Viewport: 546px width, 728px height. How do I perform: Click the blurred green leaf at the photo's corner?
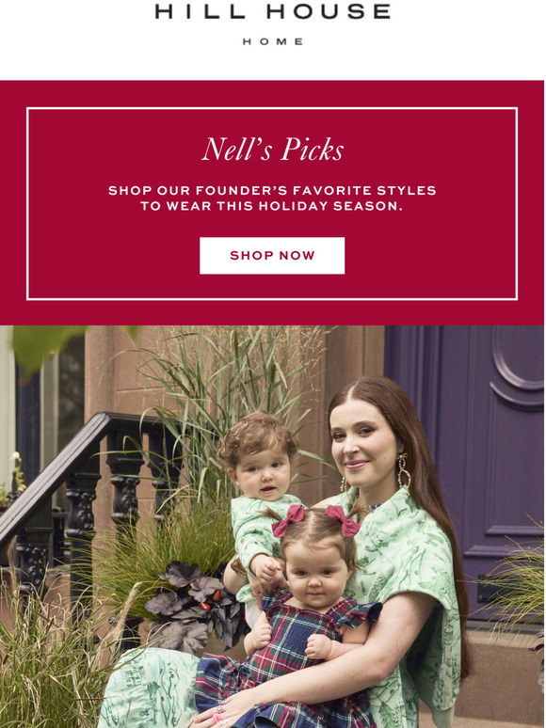point(46,346)
